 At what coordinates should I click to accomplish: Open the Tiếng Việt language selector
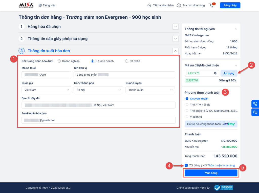(x=47, y=5)
